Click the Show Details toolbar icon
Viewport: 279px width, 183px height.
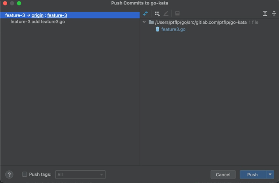(177, 13)
